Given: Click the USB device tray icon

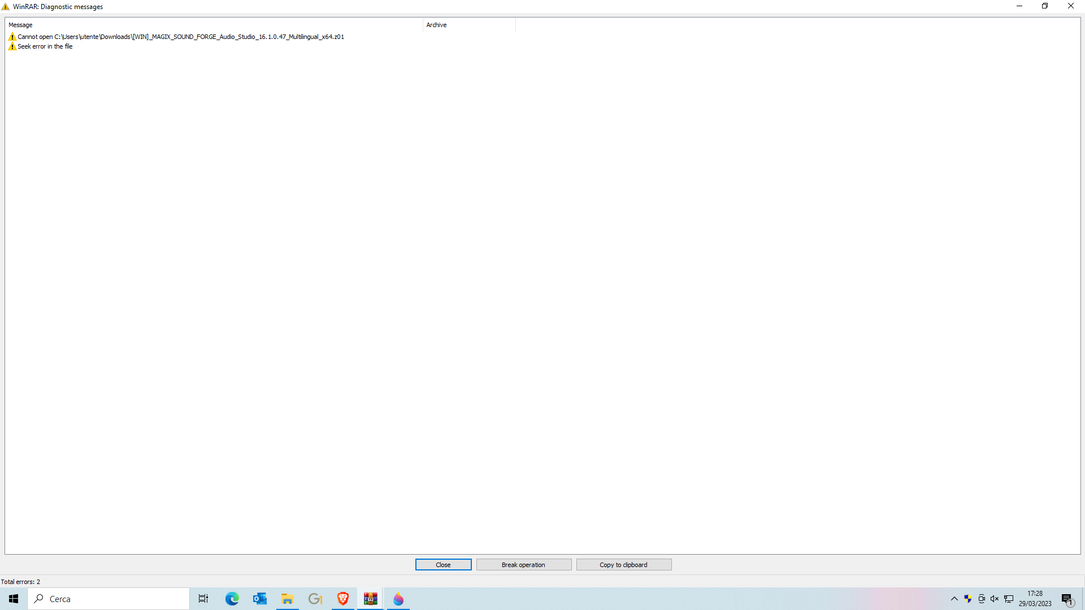Looking at the screenshot, I should pyautogui.click(x=982, y=599).
